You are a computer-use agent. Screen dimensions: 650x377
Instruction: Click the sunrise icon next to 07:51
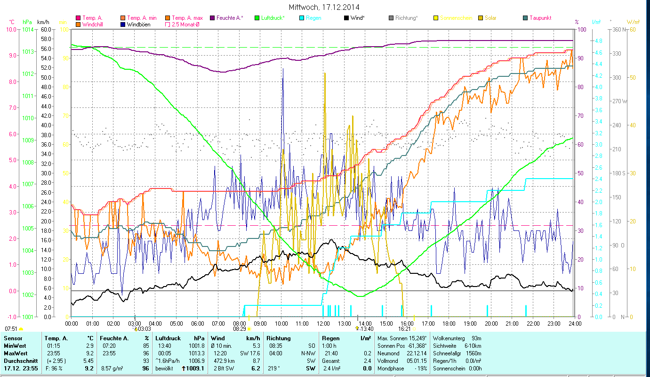21,329
